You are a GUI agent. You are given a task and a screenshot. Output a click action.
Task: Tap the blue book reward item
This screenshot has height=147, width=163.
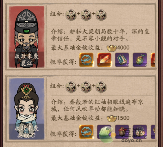[122, 60]
